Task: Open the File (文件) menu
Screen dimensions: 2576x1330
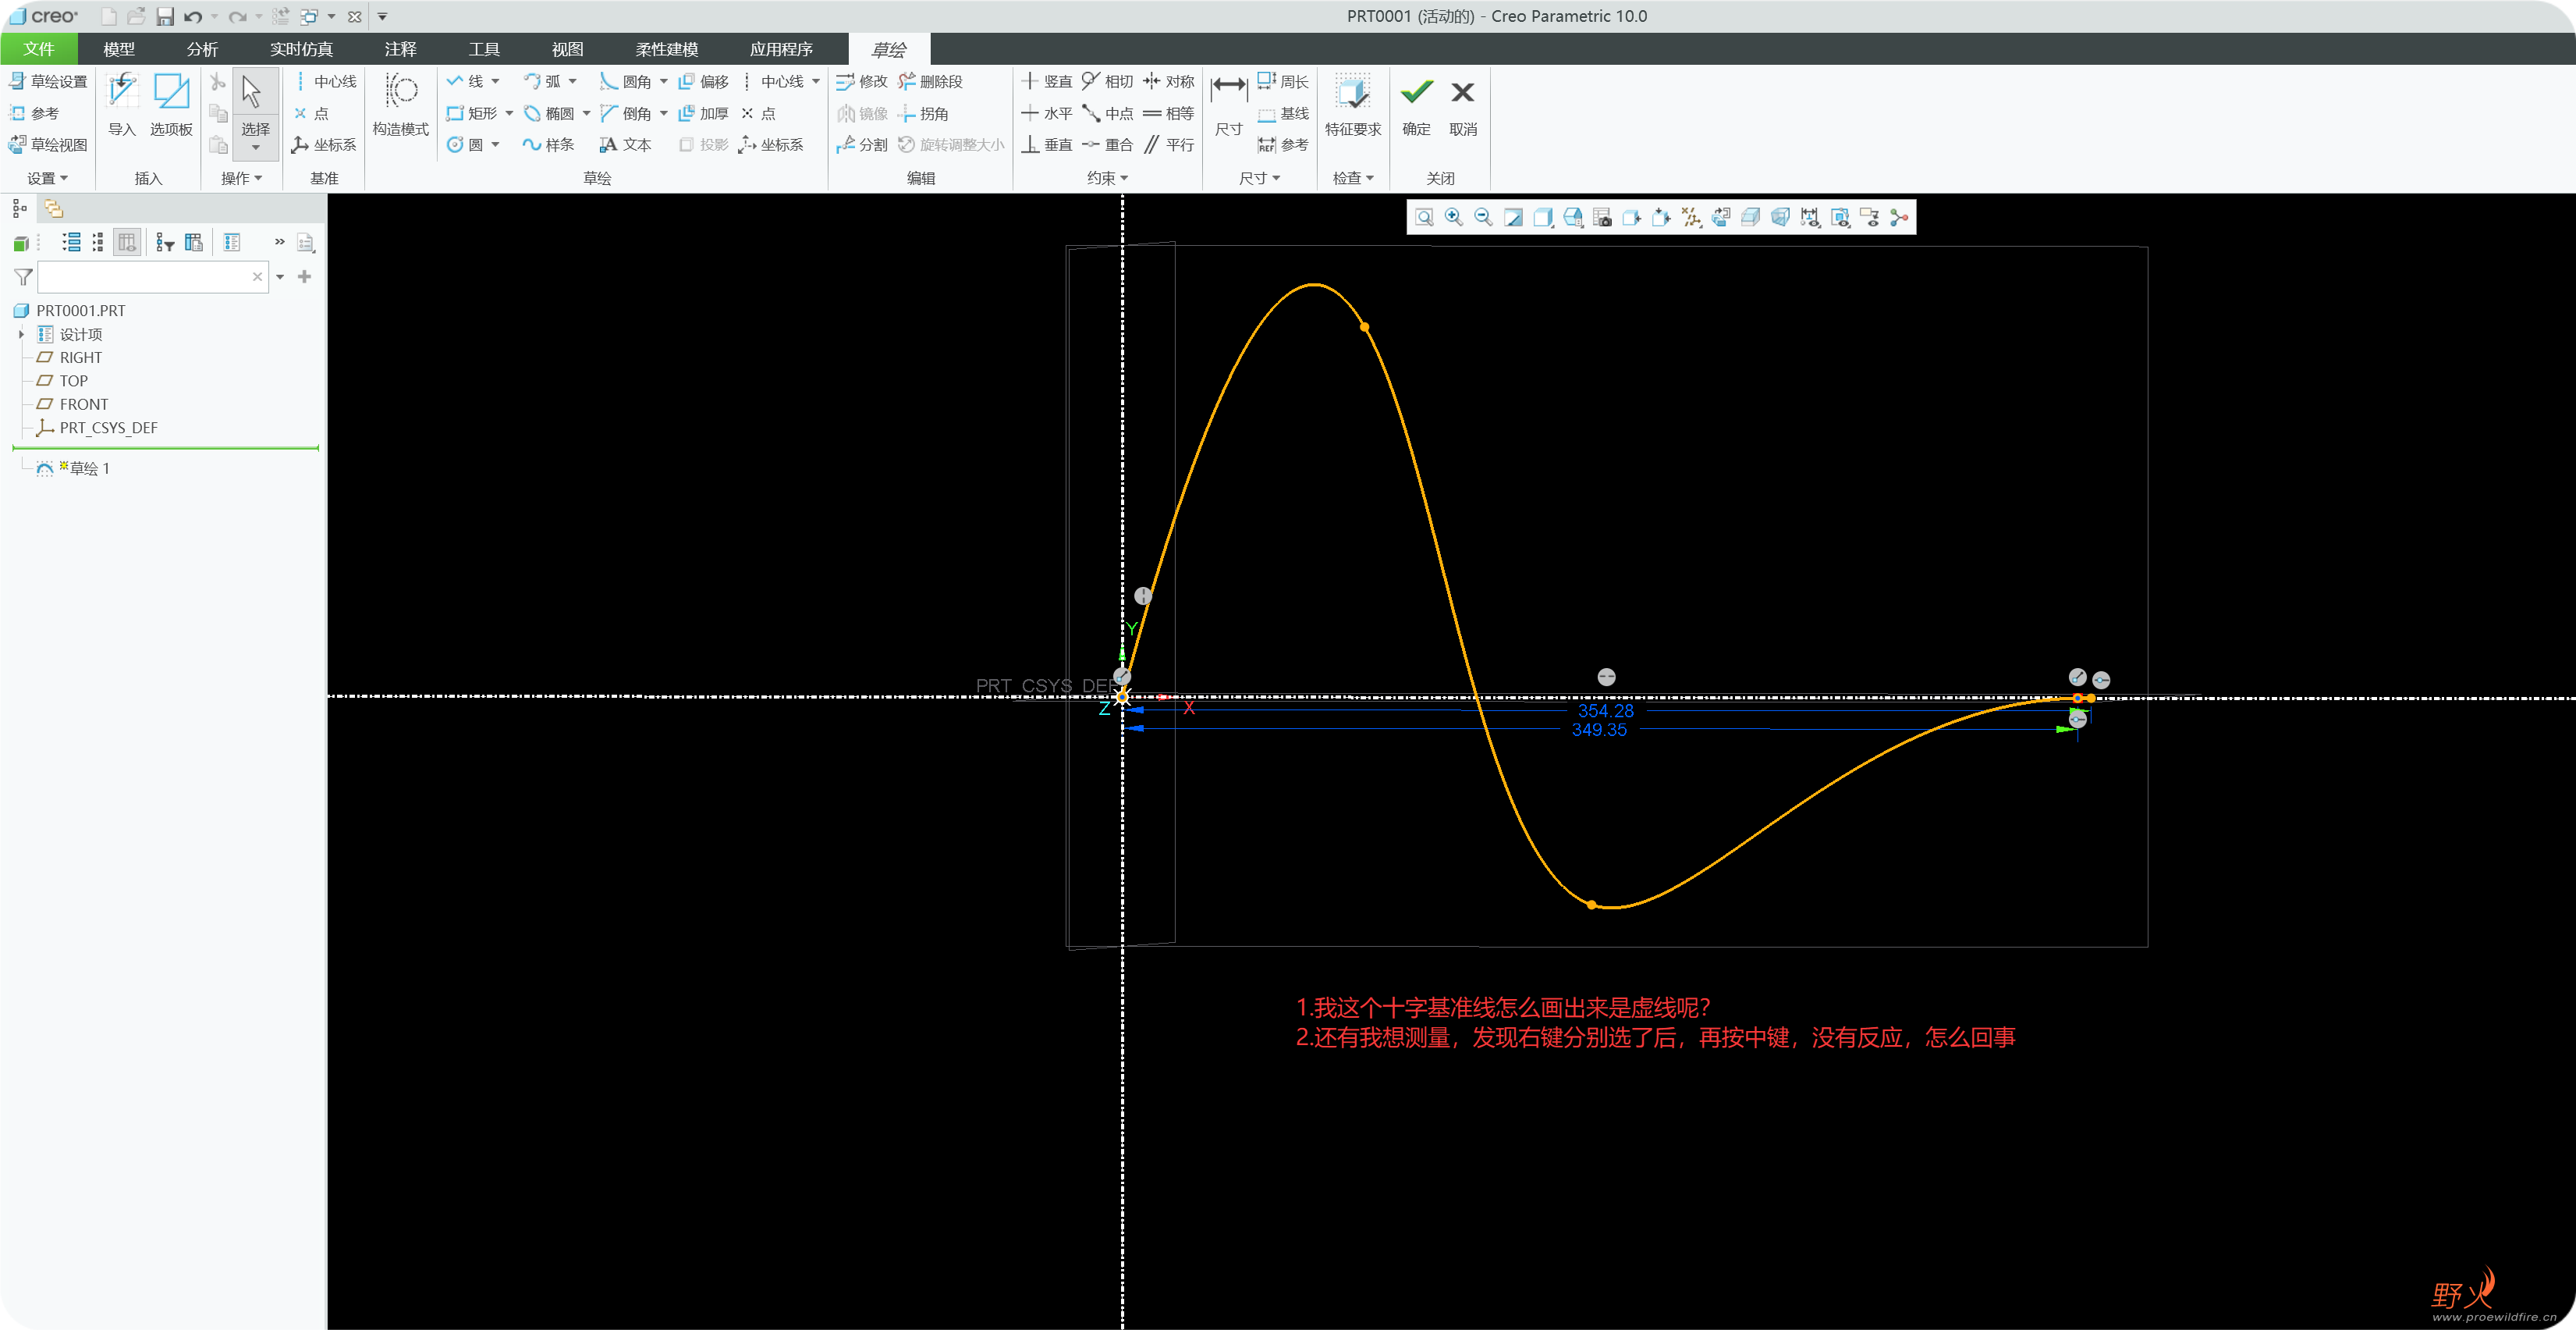Action: [39, 49]
